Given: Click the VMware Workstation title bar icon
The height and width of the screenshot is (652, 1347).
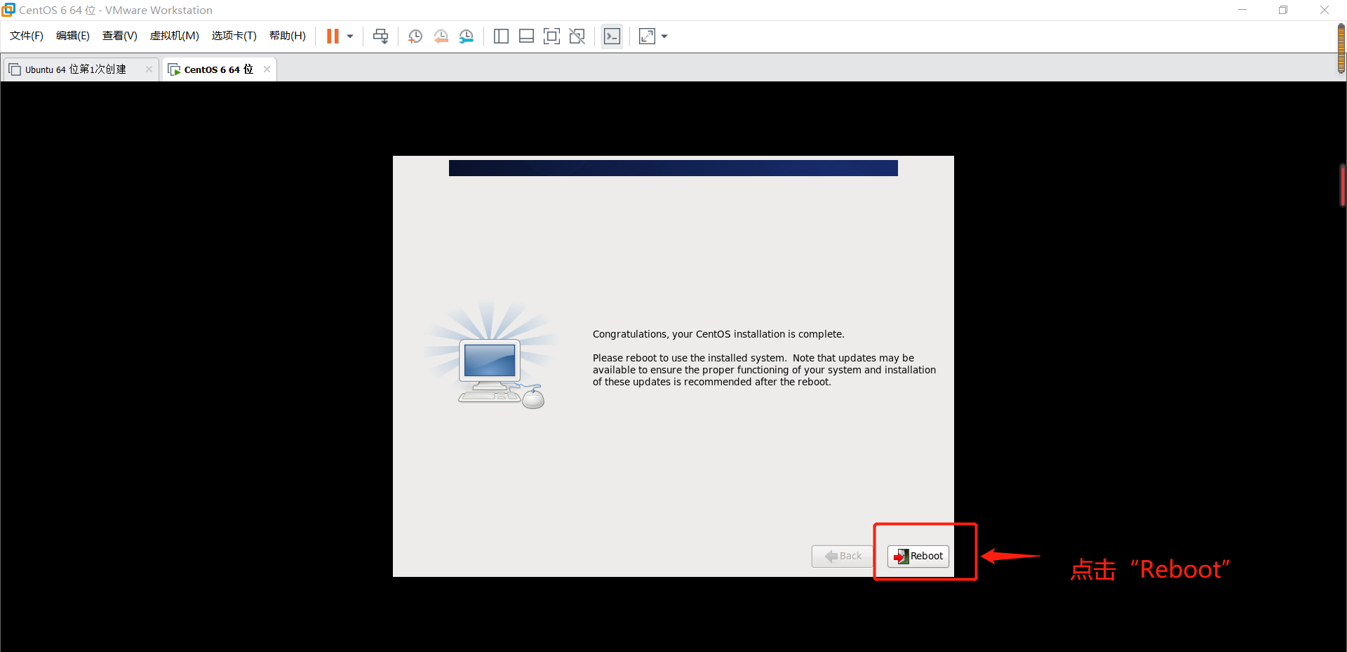Looking at the screenshot, I should pyautogui.click(x=8, y=10).
